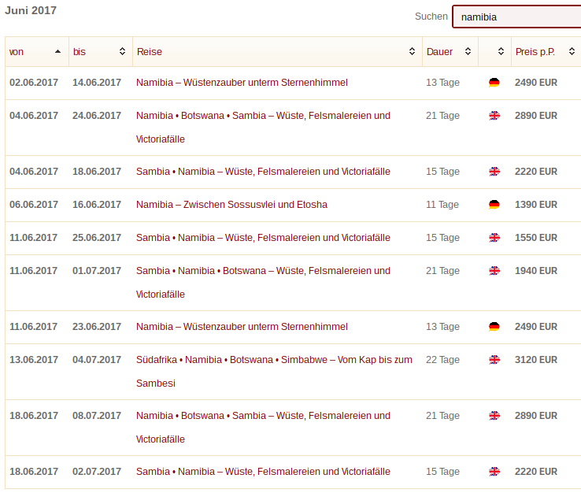Sort table by the bis column

tap(101, 51)
